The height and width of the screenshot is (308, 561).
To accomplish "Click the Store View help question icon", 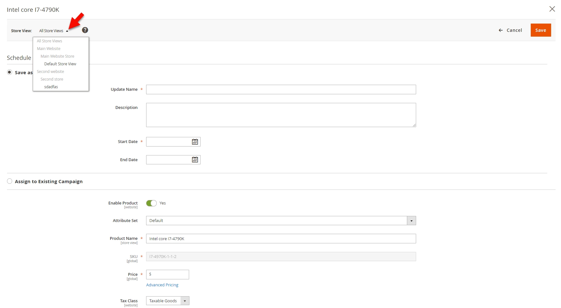I will coord(85,30).
